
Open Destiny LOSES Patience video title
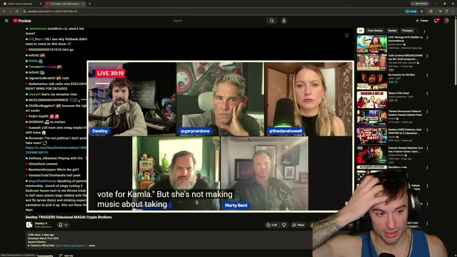coord(405,131)
